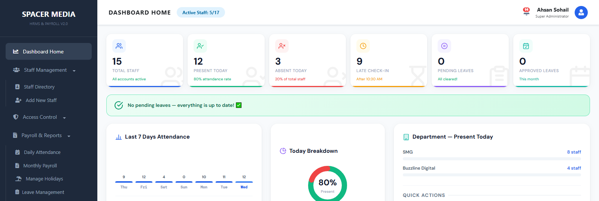Click the Access Control shield icon
Viewport: 599px width, 201px height.
pyautogui.click(x=16, y=117)
